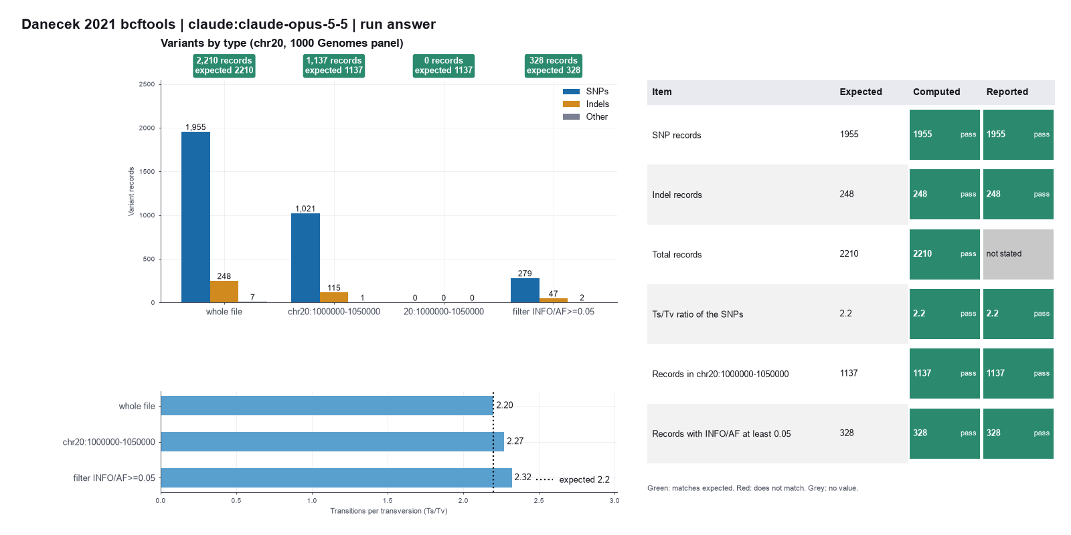Click the Indels orange legend swatch
The height and width of the screenshot is (535, 1071).
point(571,104)
